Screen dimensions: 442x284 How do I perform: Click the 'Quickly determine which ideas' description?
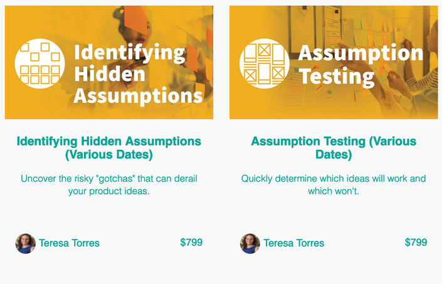334,185
